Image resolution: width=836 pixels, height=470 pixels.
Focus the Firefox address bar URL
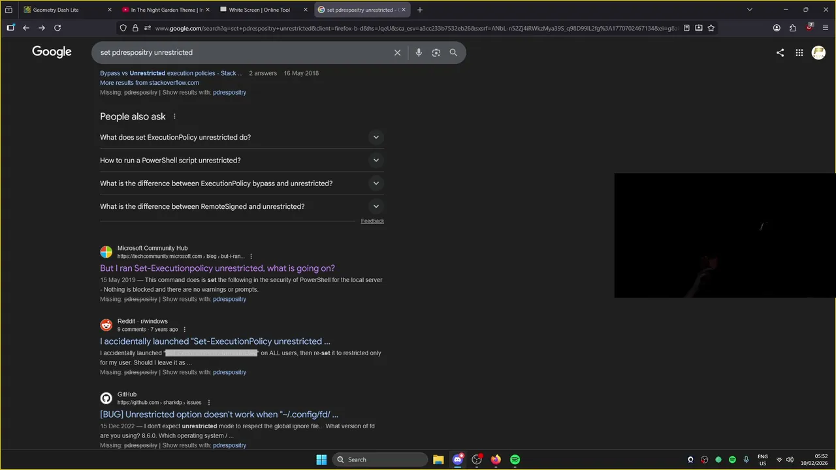[416, 28]
